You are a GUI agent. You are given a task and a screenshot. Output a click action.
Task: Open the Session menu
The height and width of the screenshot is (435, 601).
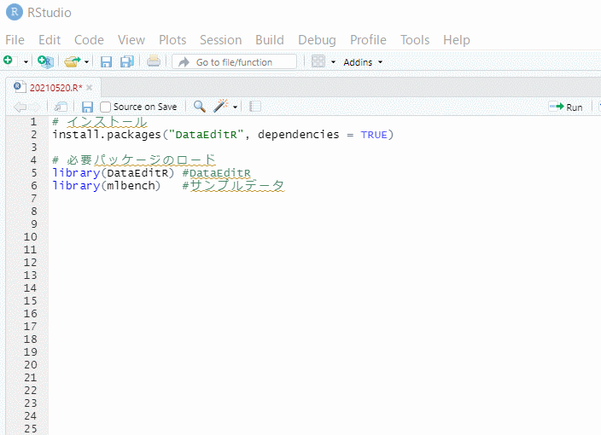(x=220, y=40)
